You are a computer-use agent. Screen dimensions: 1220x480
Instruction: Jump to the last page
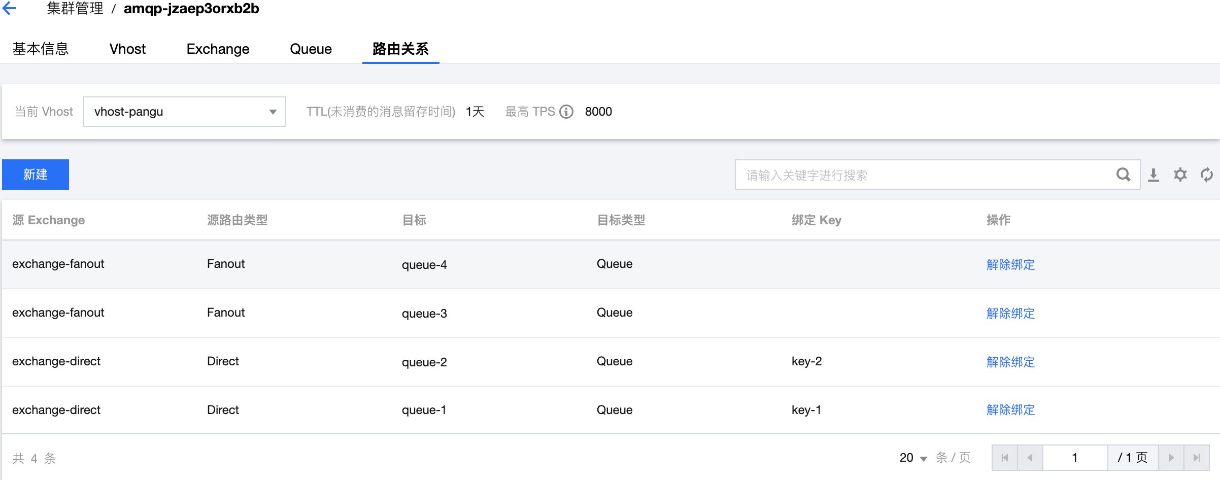(x=1197, y=458)
